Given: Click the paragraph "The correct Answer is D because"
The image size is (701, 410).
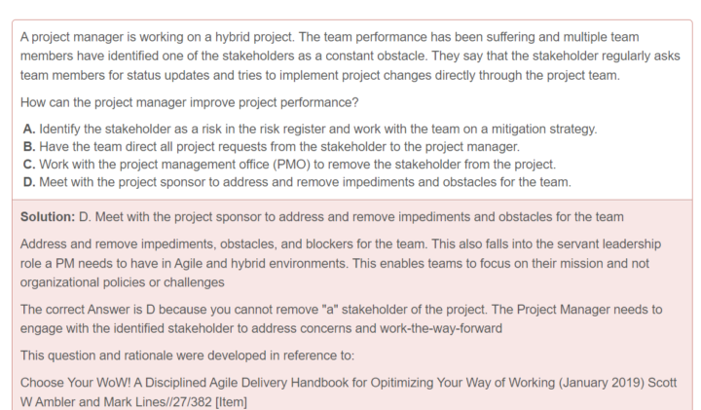Looking at the screenshot, I should [341, 318].
